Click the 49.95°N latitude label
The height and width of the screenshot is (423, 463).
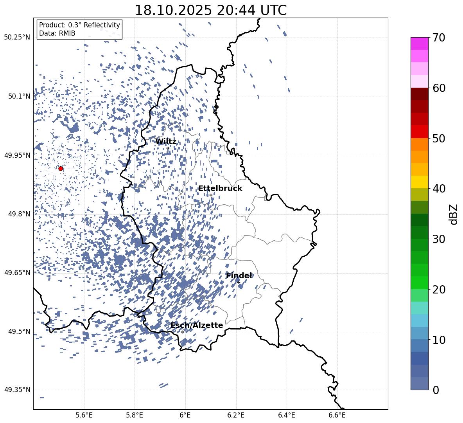17,155
